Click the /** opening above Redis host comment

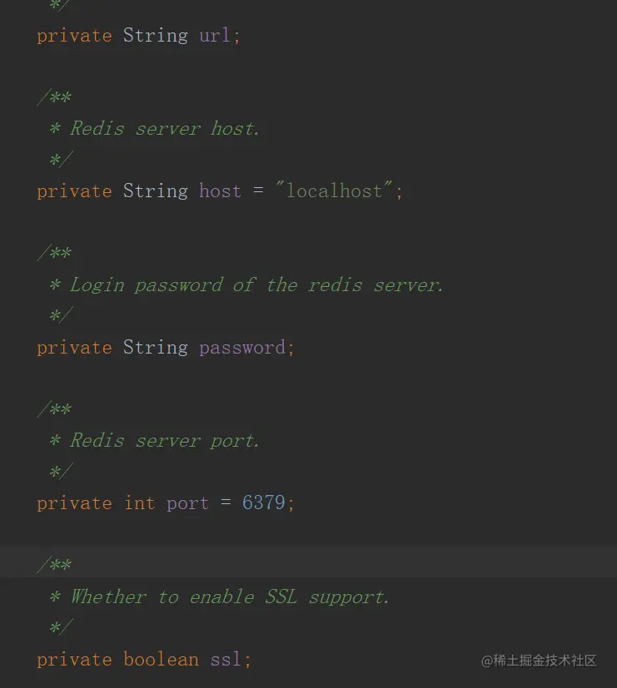(55, 97)
